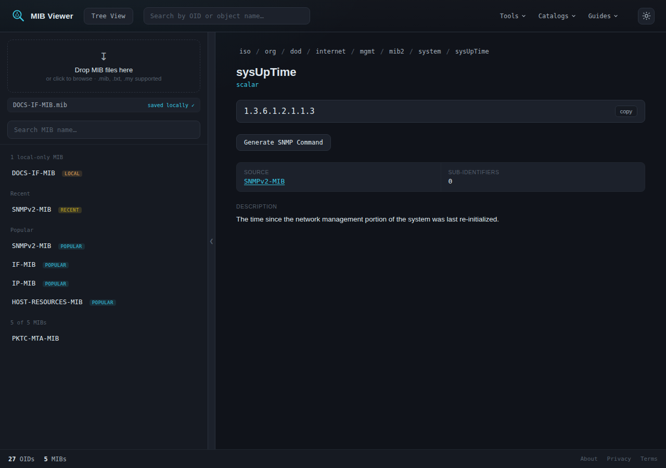Toggle the light/dark theme button
The width and height of the screenshot is (666, 468).
[646, 16]
